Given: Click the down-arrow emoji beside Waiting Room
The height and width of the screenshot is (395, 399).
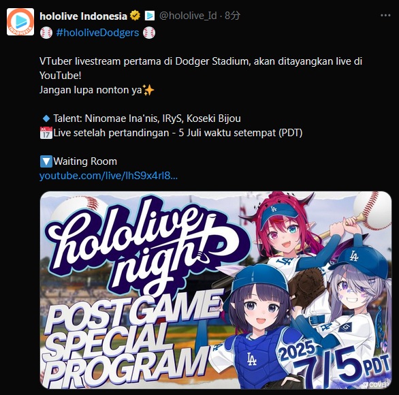Looking at the screenshot, I should (46, 161).
